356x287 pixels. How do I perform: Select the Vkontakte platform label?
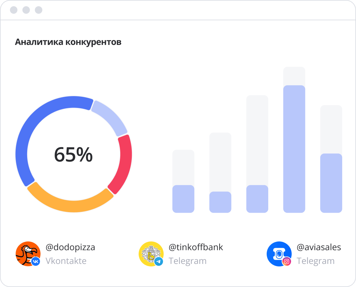66,261
